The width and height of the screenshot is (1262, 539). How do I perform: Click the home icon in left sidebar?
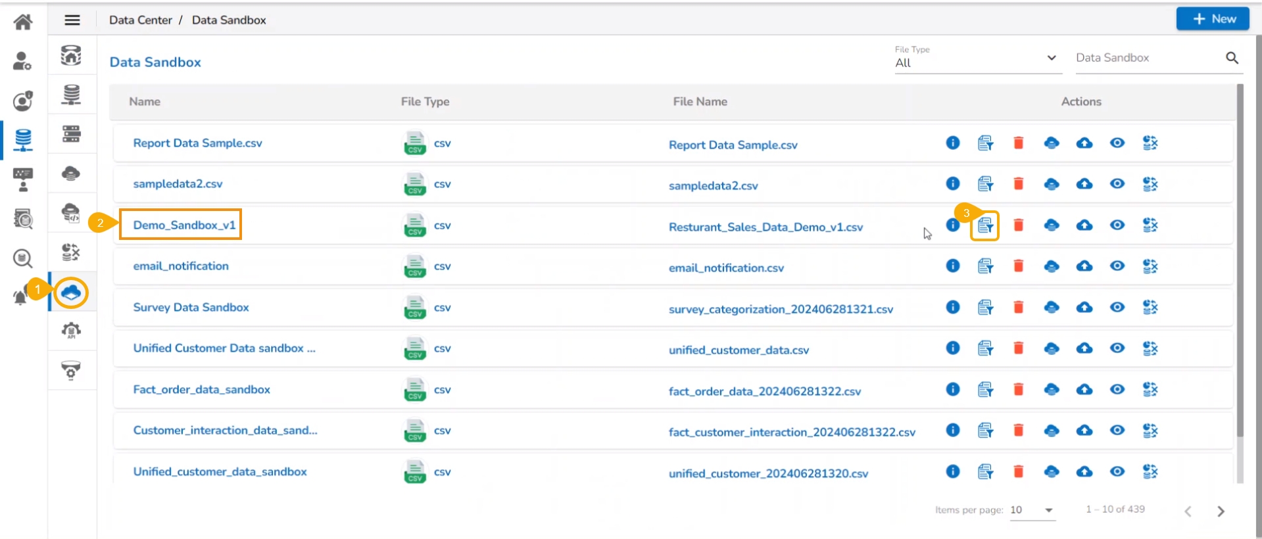pos(23,22)
